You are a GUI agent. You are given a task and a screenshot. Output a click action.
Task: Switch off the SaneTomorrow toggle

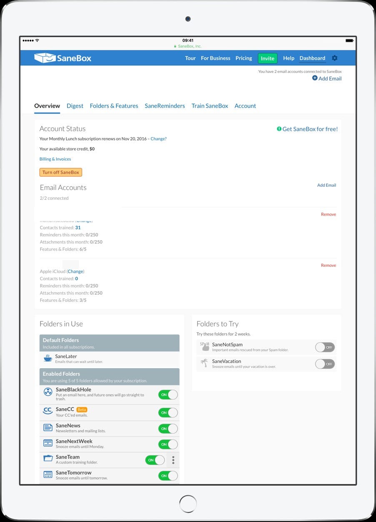(168, 476)
